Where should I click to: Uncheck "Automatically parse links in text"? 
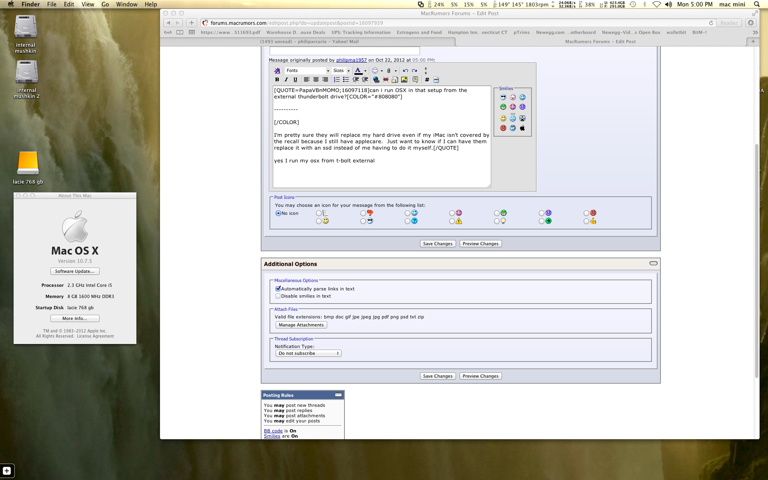point(278,288)
